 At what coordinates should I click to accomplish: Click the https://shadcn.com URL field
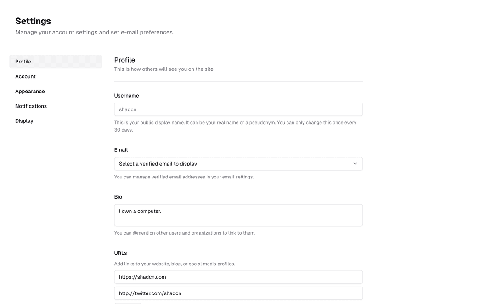[x=238, y=276]
